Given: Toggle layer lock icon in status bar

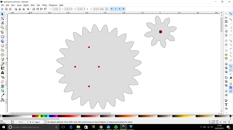Looking at the screenshot, I should point(33,122).
